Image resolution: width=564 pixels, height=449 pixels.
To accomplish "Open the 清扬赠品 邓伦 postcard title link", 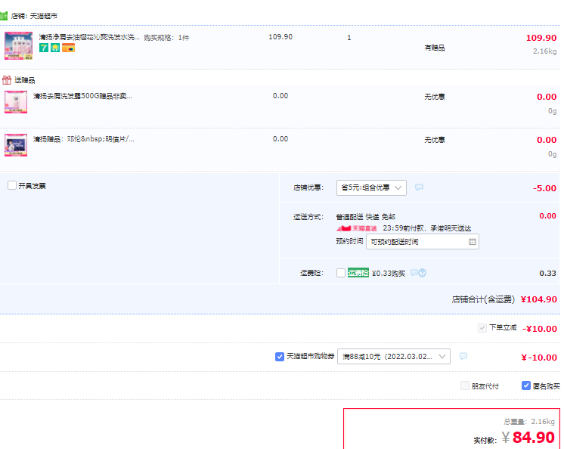I will coord(83,139).
